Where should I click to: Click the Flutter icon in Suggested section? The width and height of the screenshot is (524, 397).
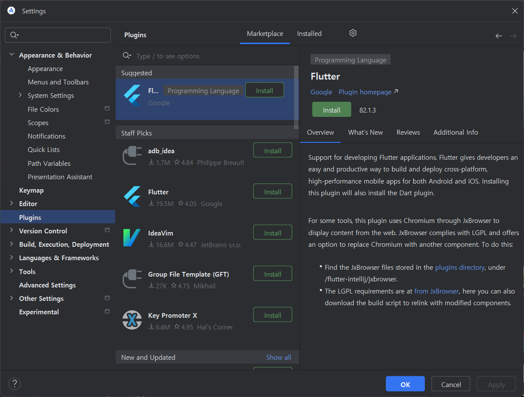[132, 96]
